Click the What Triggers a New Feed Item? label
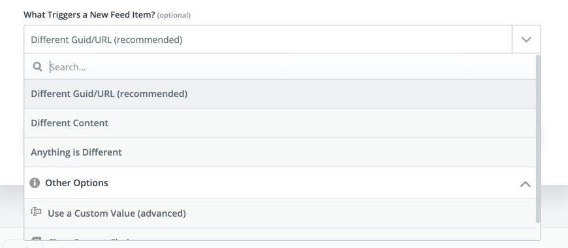This screenshot has width=568, height=248. coord(89,15)
